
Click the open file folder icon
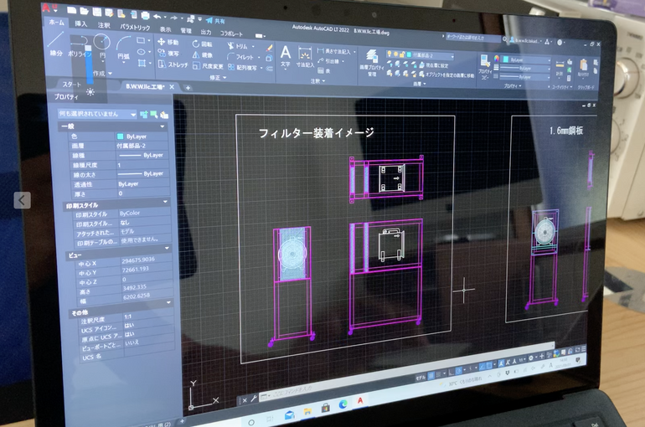[85, 11]
